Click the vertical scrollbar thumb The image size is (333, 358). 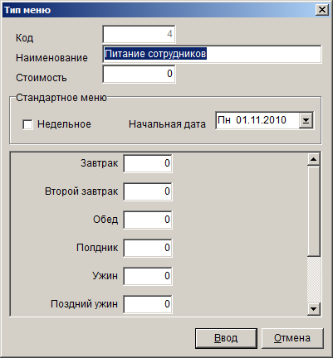[x=314, y=211]
